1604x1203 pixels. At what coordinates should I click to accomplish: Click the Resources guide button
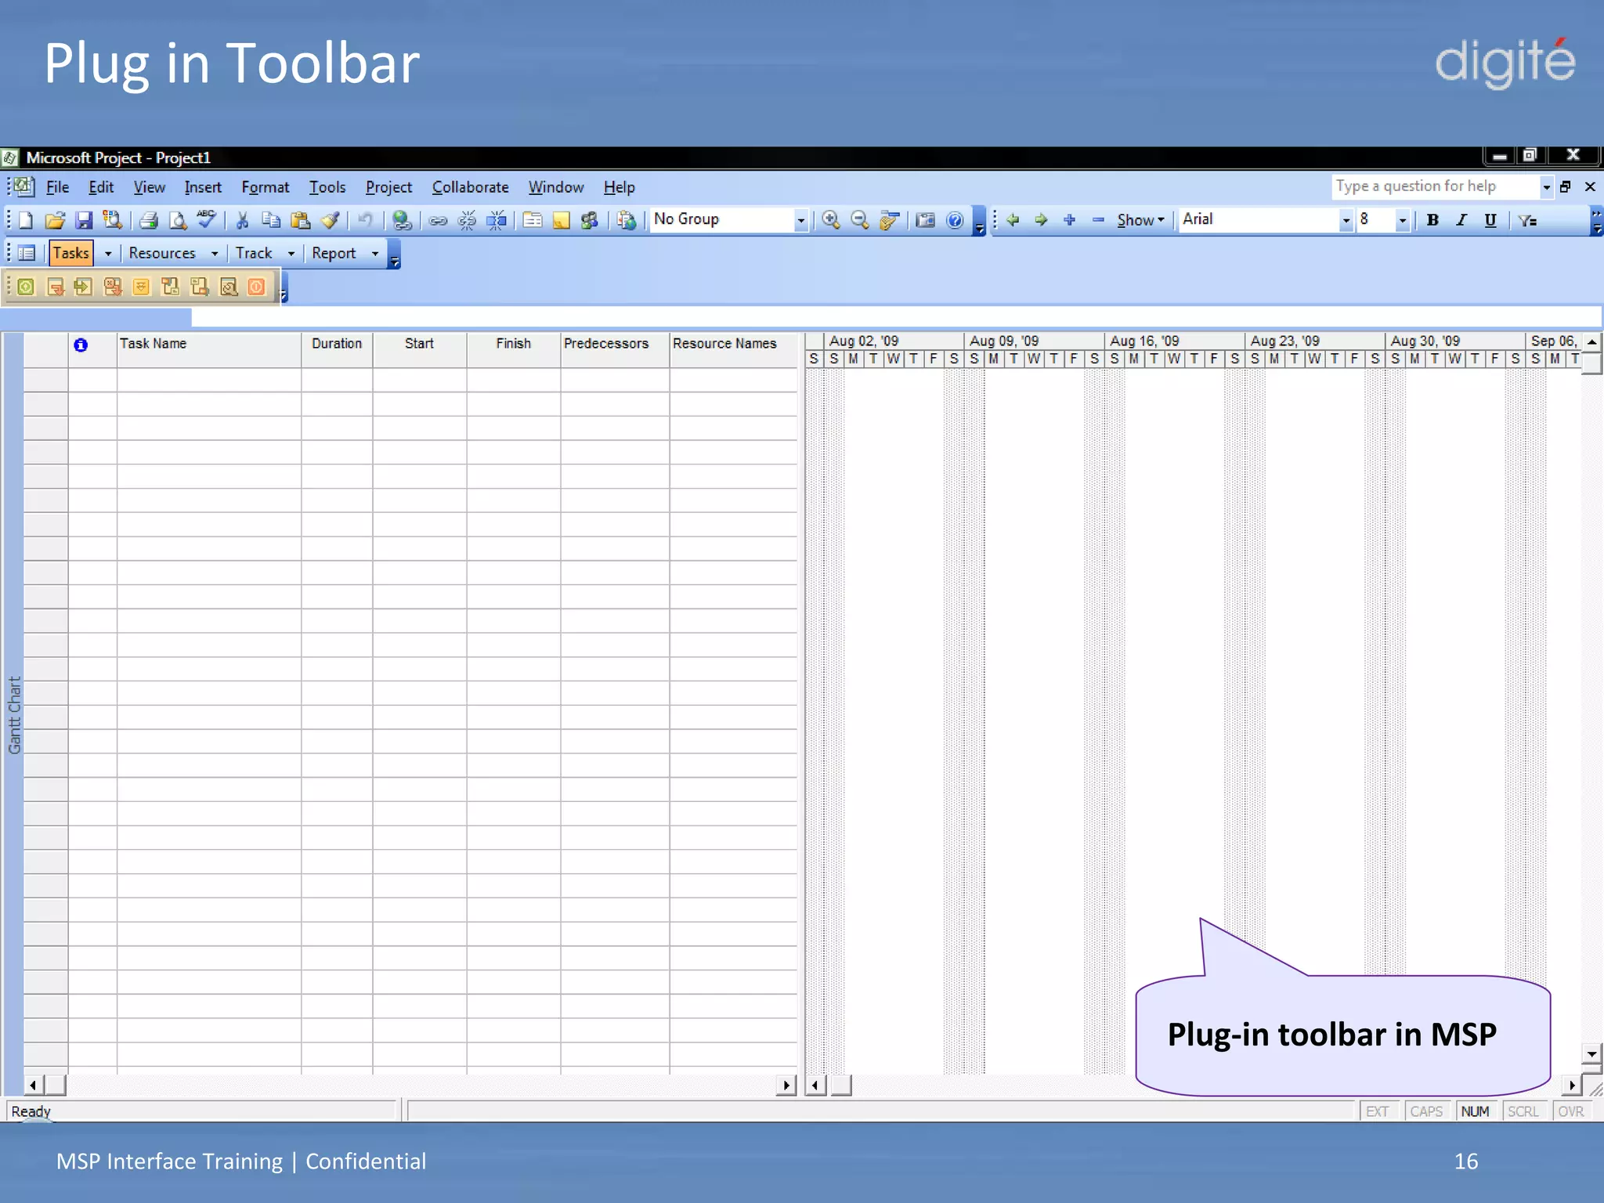(162, 253)
